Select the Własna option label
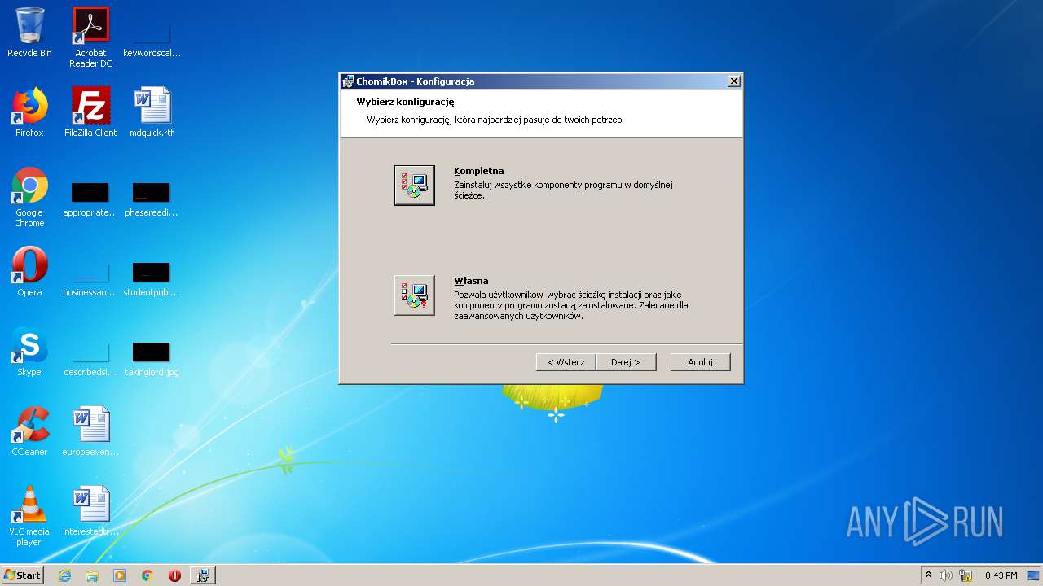The image size is (1043, 586). pos(471,281)
